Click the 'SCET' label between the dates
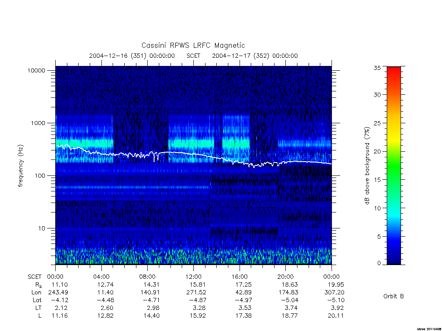 [x=193, y=56]
